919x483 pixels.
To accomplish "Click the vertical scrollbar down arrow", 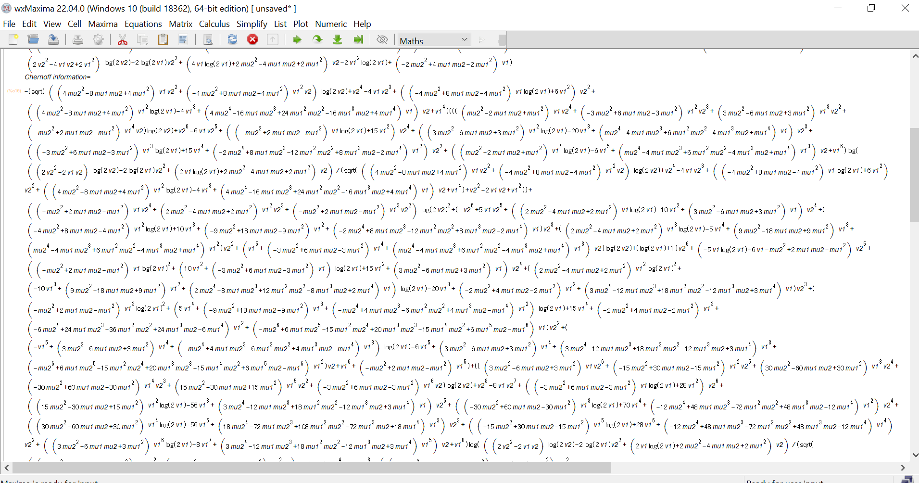I will [915, 455].
